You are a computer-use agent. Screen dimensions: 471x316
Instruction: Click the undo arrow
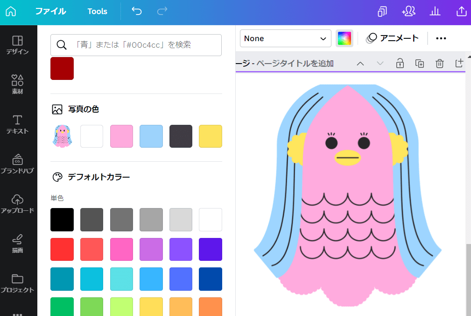coord(136,11)
